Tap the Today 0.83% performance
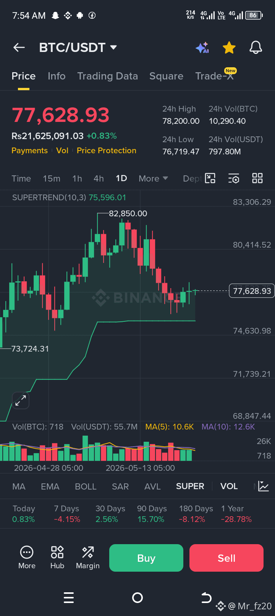The height and width of the screenshot is (616, 275). tap(24, 514)
